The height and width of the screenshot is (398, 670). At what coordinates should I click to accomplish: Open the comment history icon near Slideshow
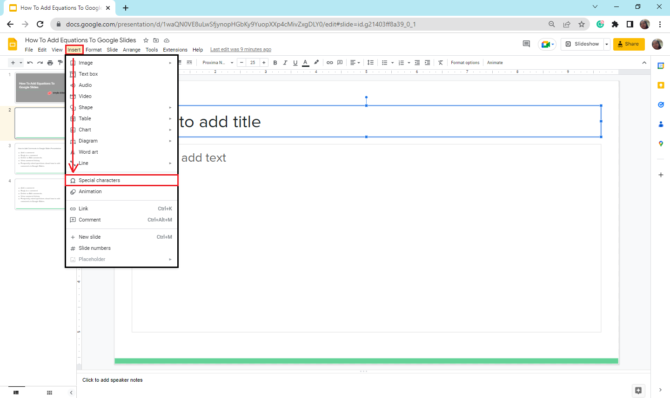pyautogui.click(x=526, y=44)
